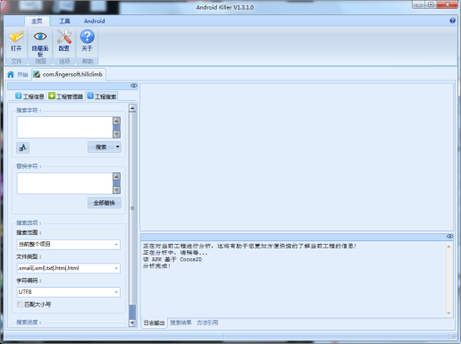461x344 pixels.
Task: Select the com.fingersoft.hillclimb project tab
Action: click(69, 74)
